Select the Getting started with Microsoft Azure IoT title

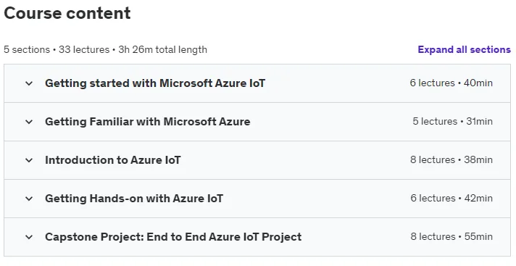pos(155,83)
